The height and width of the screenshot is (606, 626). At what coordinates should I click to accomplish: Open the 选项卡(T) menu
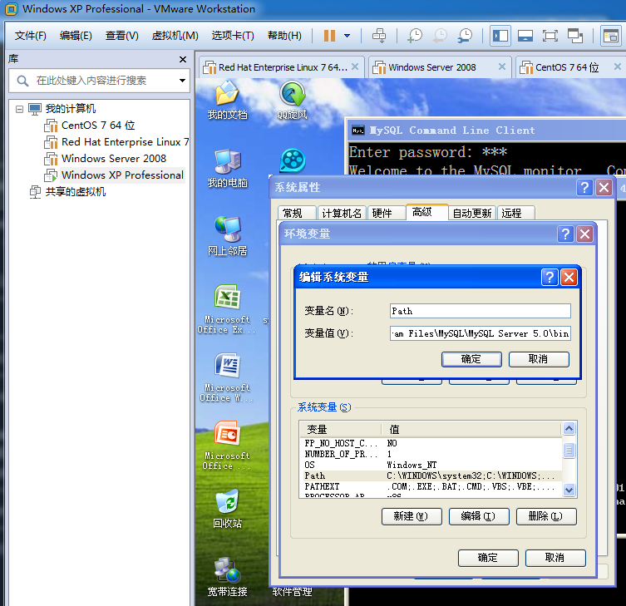click(x=233, y=36)
